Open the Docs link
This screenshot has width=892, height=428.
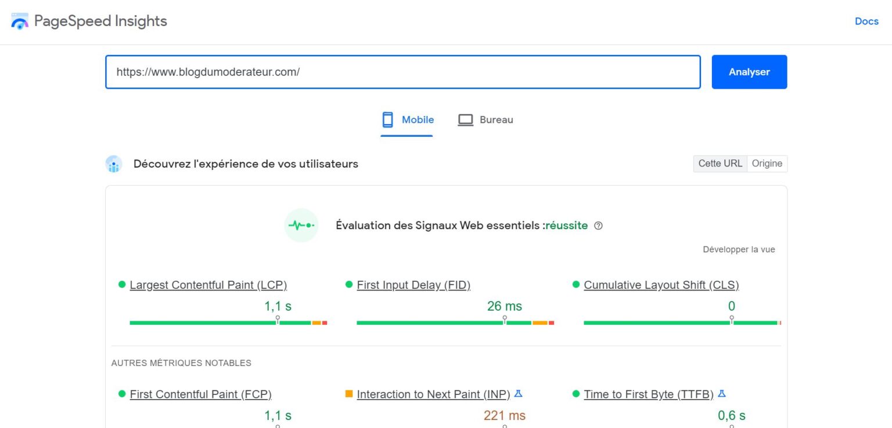click(x=866, y=21)
